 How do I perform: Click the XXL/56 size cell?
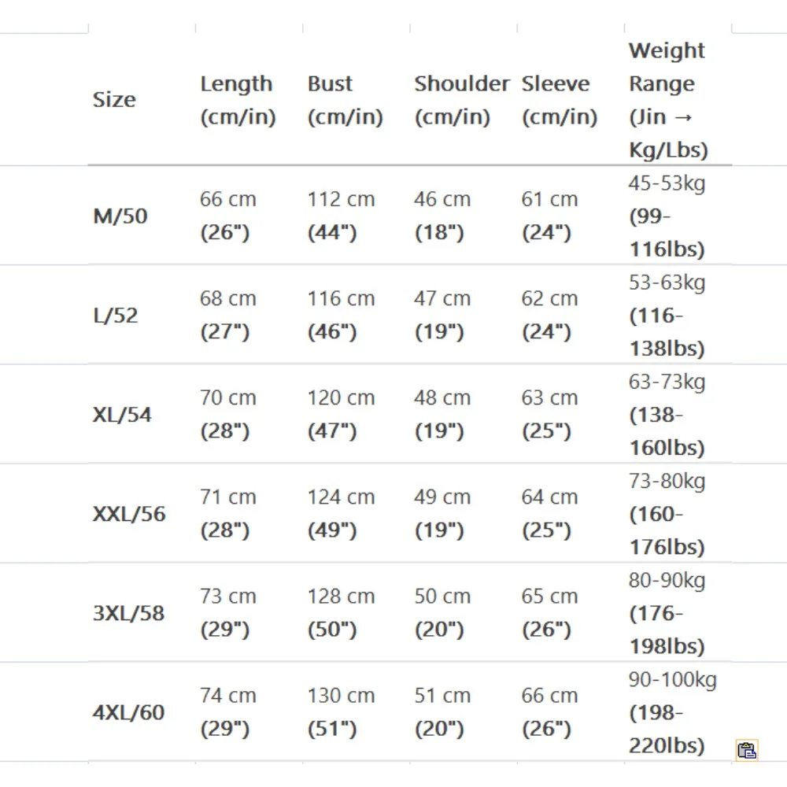pos(130,514)
